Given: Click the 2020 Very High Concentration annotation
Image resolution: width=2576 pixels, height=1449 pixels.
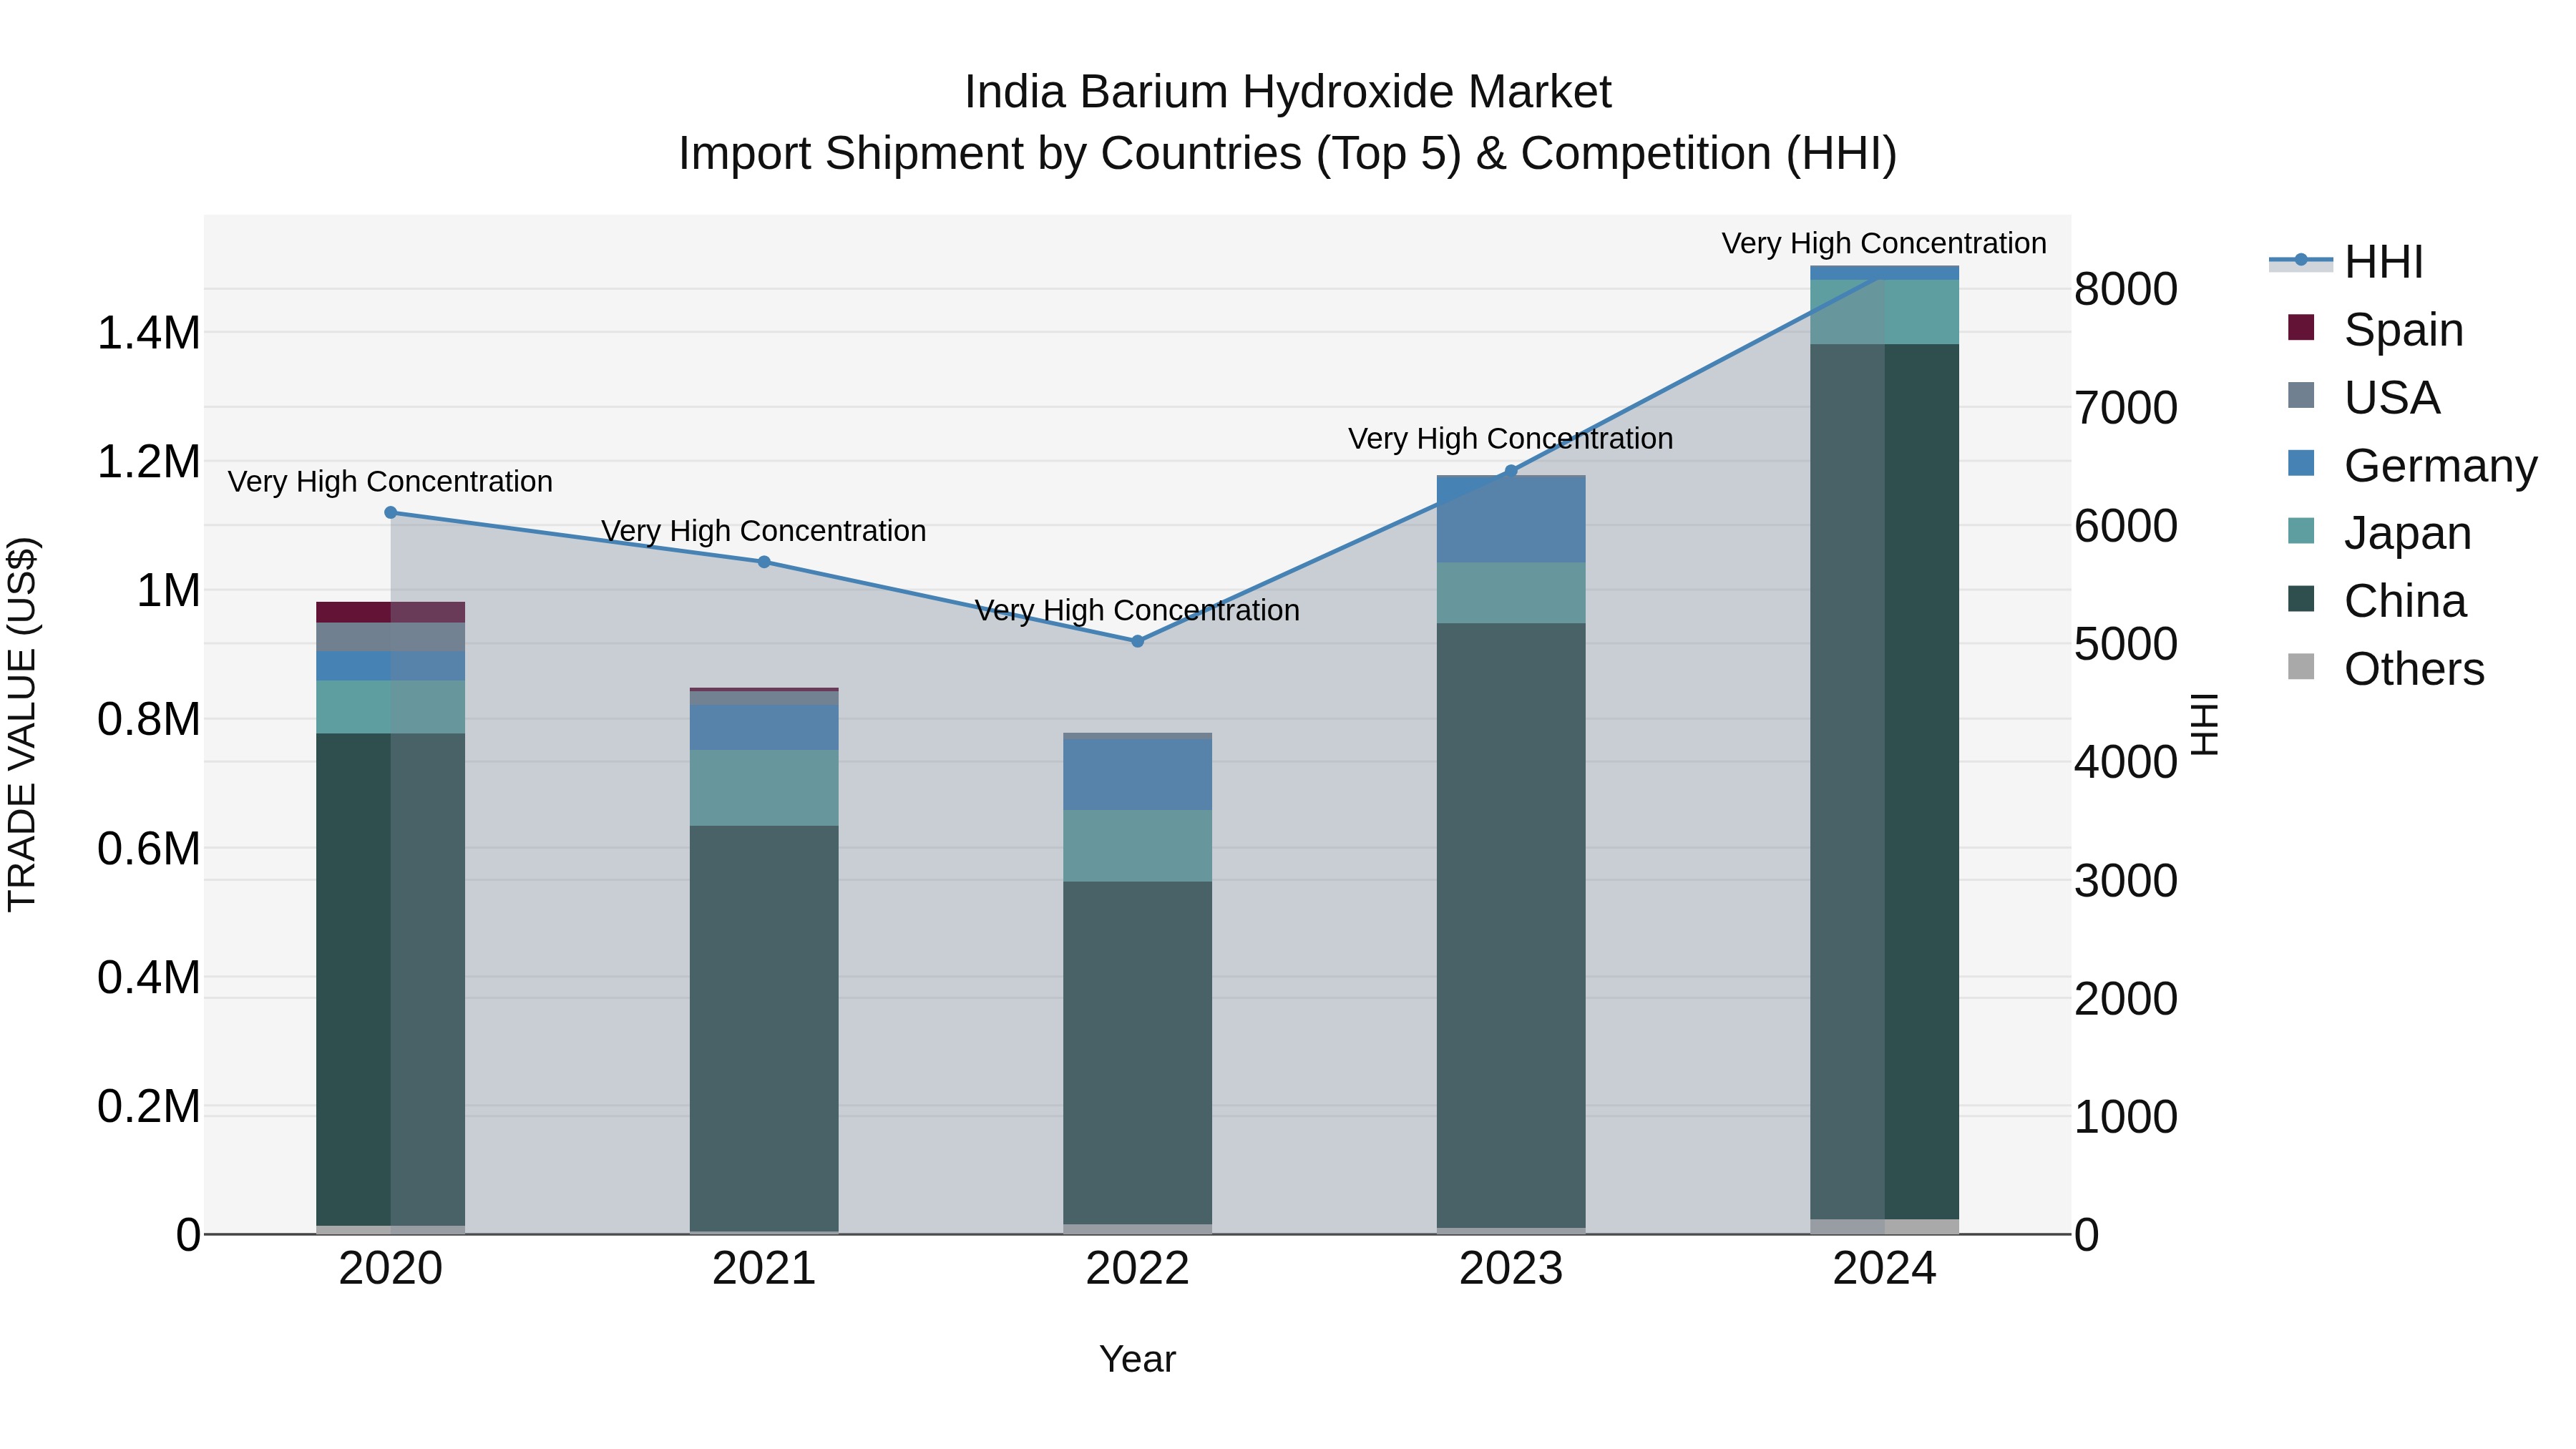Looking at the screenshot, I should click(x=390, y=482).
